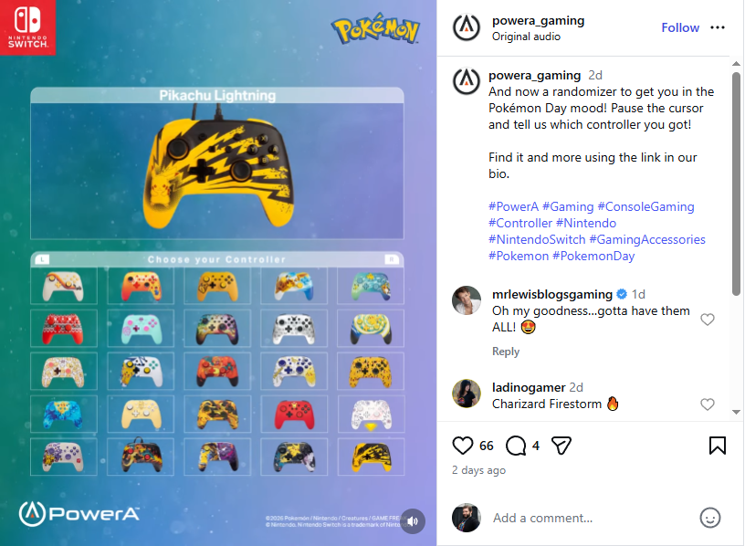Toggle video sound with speaker icon

(413, 520)
